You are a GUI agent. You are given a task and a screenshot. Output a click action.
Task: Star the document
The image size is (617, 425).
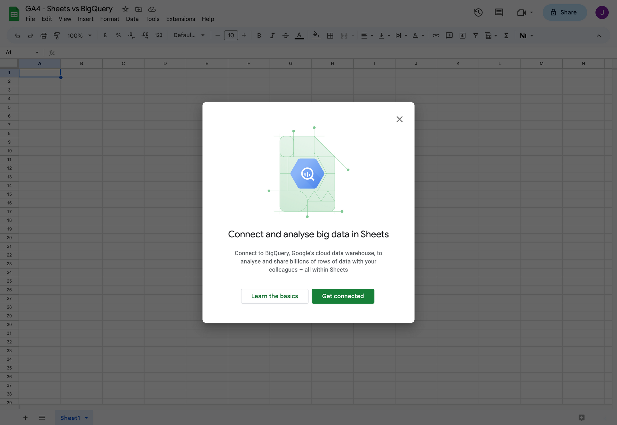click(x=125, y=9)
